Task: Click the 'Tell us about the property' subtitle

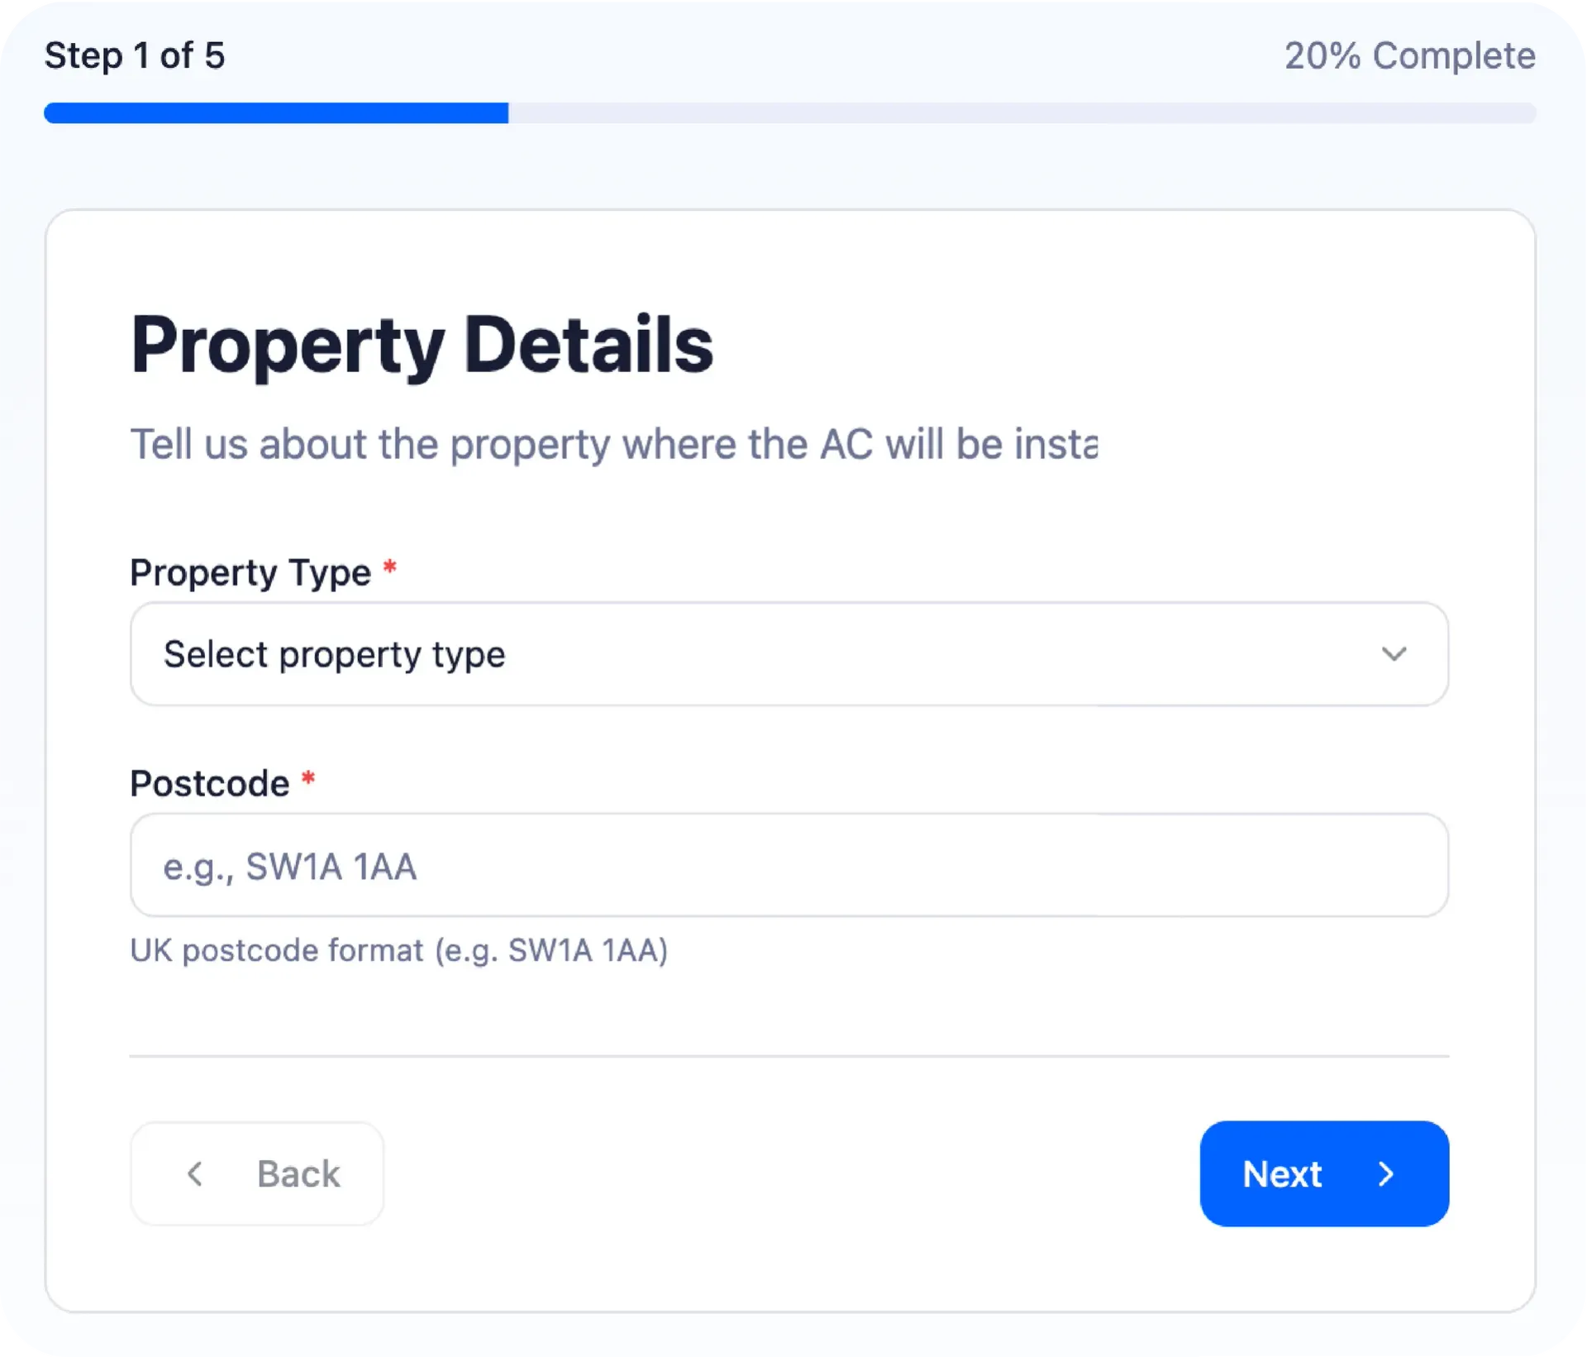Action: click(x=613, y=444)
